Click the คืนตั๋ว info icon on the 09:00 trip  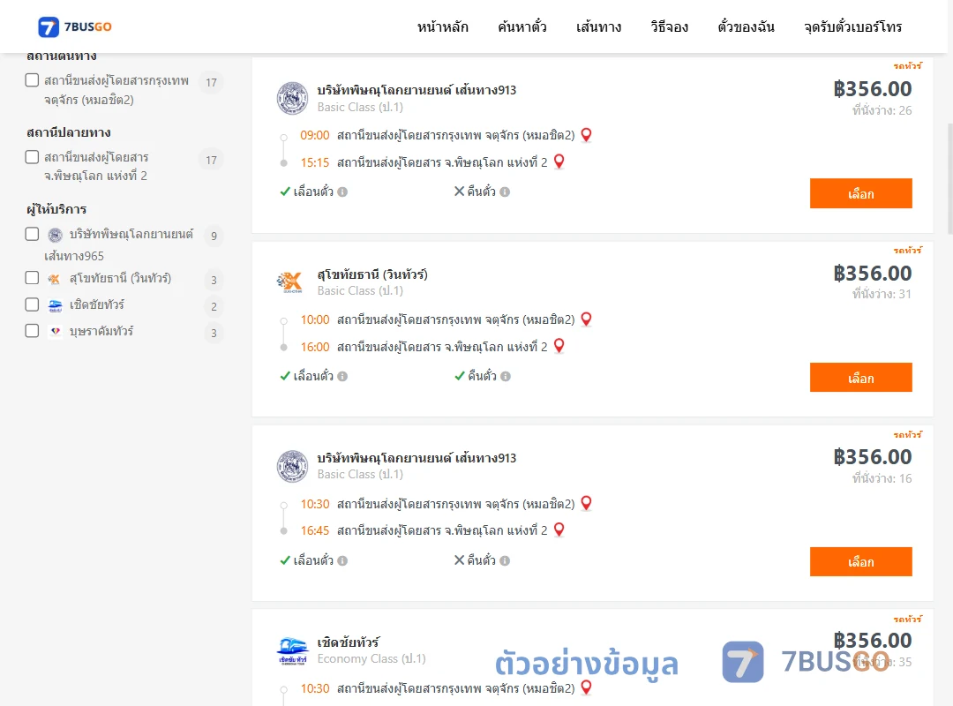(505, 192)
